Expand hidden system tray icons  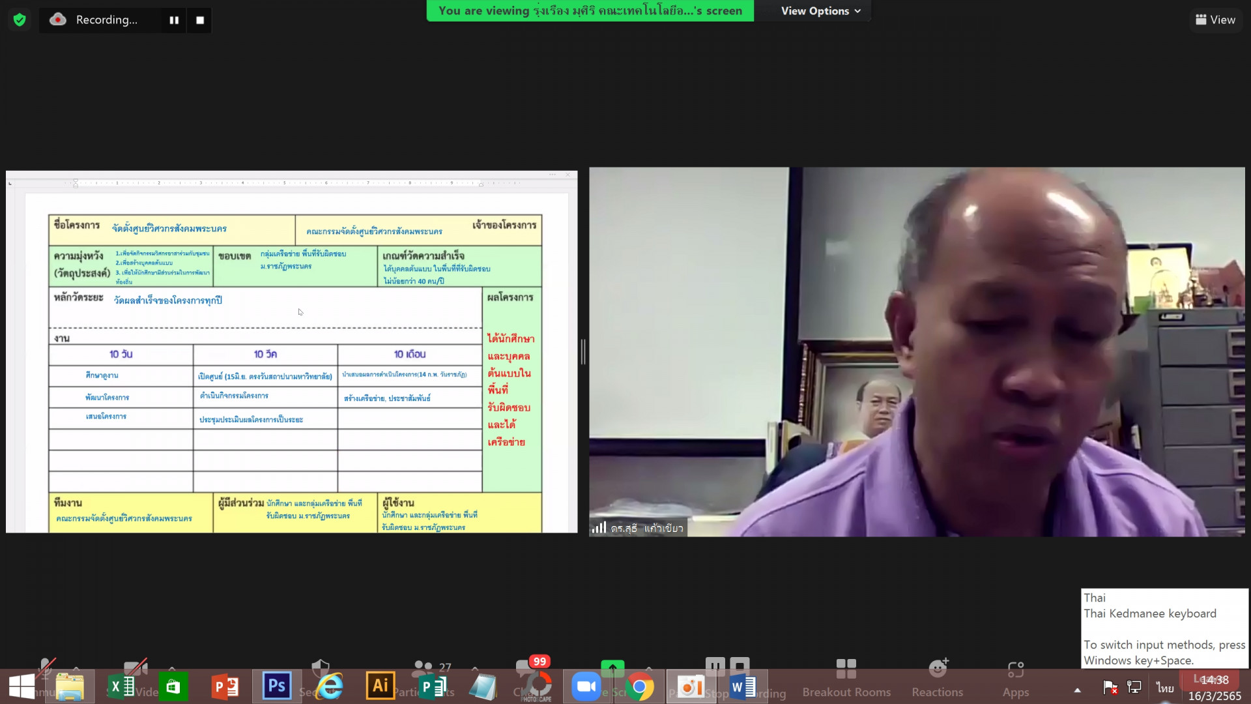click(x=1077, y=690)
